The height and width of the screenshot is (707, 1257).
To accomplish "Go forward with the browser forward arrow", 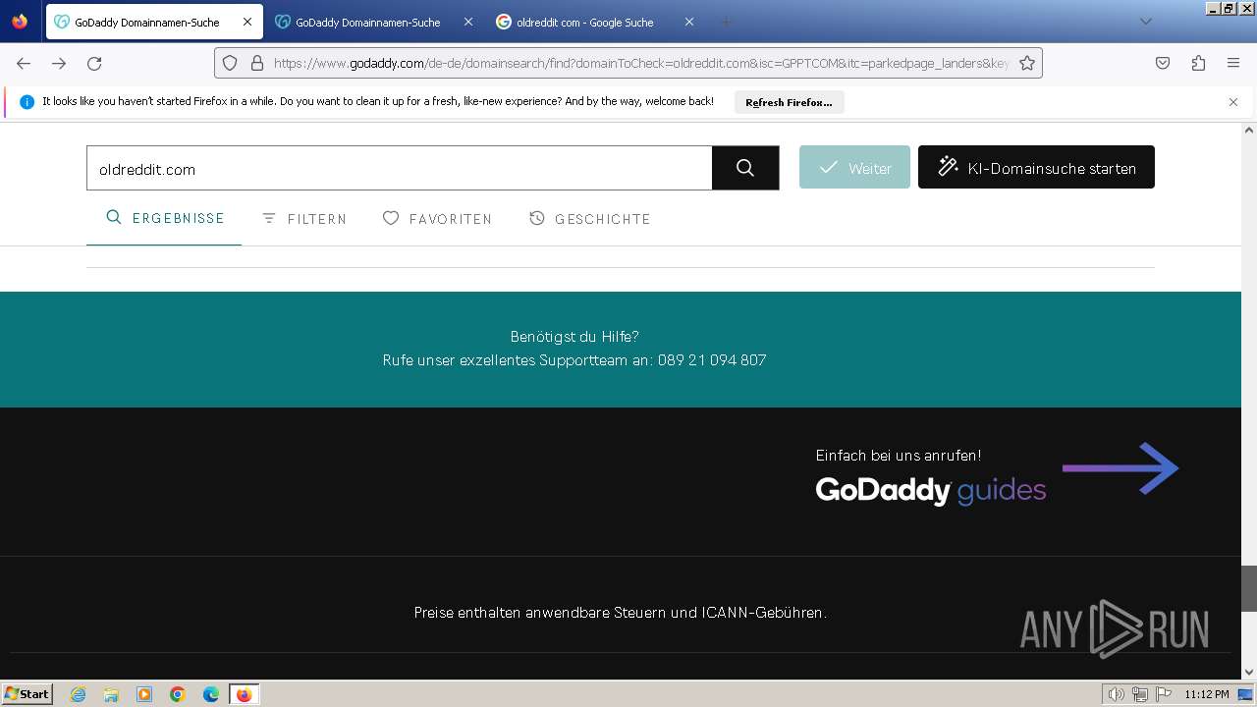I will pos(59,63).
